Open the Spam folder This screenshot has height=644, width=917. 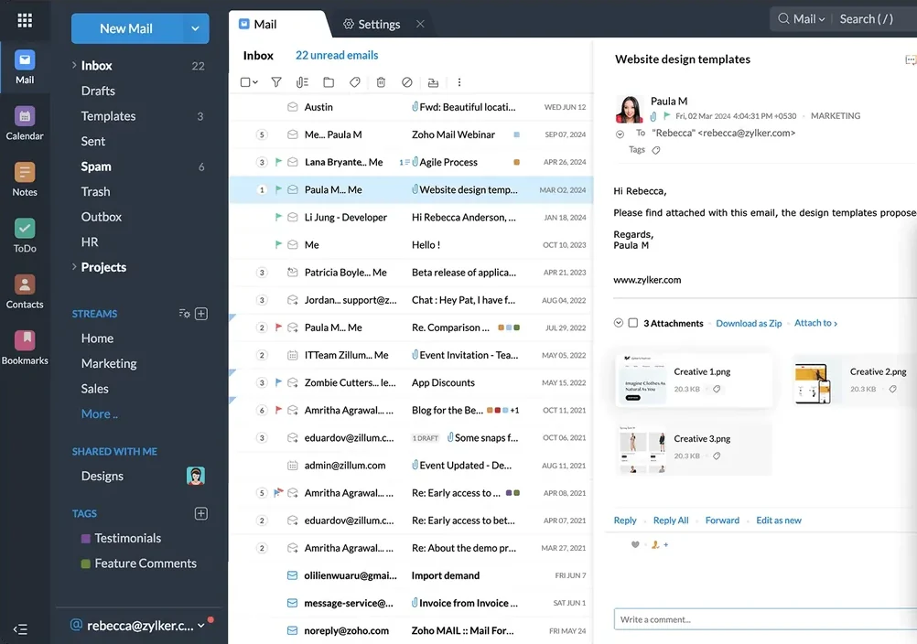coord(96,166)
